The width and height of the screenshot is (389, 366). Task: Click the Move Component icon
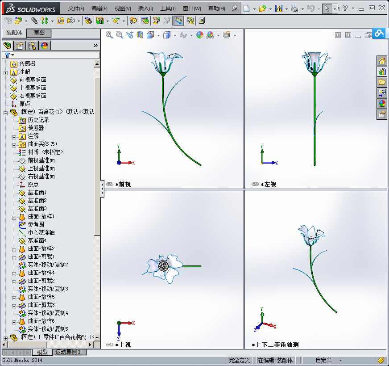(x=71, y=21)
